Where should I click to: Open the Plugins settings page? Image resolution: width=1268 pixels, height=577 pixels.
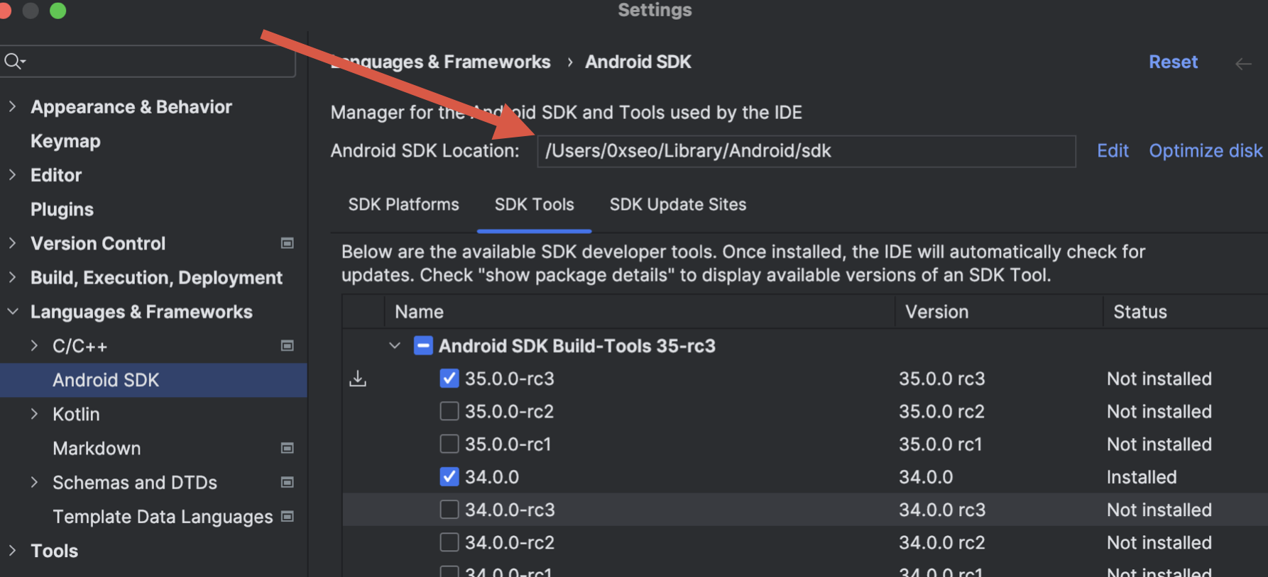coord(62,209)
